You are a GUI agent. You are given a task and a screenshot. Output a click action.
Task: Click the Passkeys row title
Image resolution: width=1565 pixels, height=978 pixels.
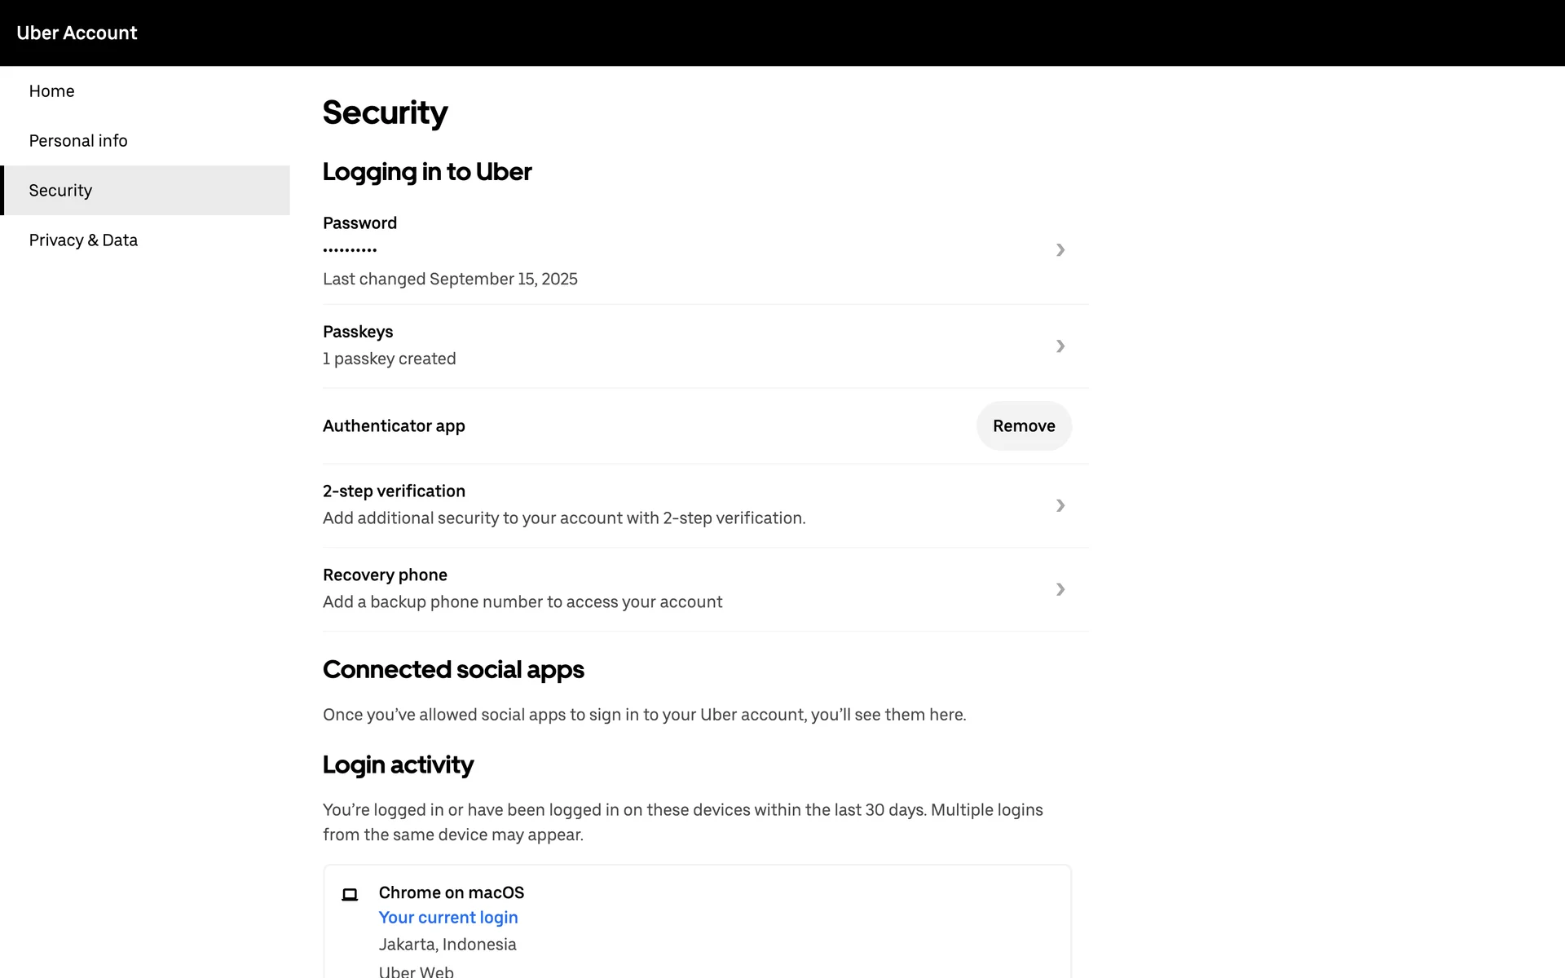click(x=358, y=332)
